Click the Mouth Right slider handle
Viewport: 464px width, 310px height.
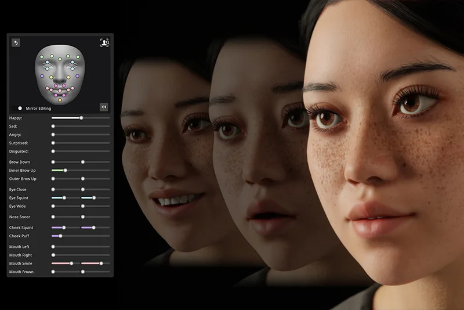click(x=53, y=255)
